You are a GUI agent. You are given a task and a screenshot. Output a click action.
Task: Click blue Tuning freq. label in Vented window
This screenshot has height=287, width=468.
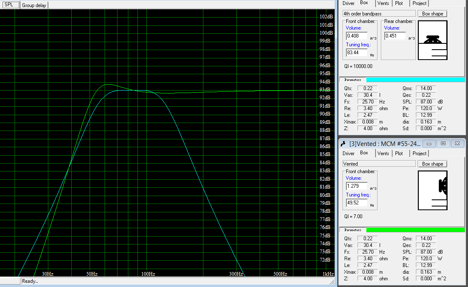pos(358,195)
